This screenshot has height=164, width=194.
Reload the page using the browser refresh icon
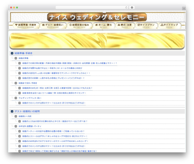tap(126, 7)
